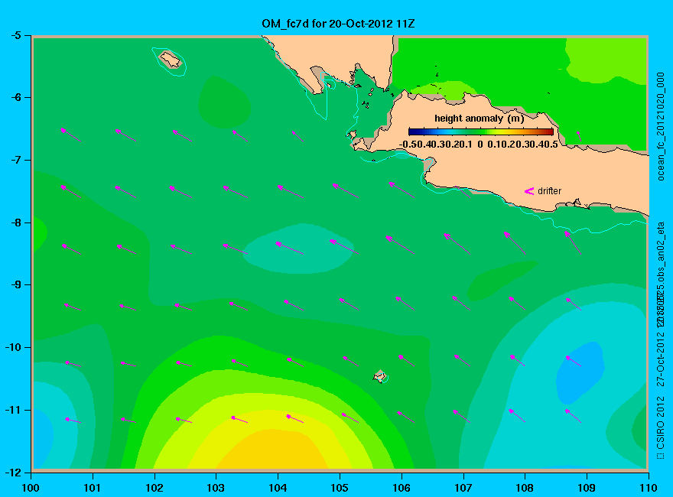The height and width of the screenshot is (497, 673).
Task: Click the y-axis label -12
Action: click(13, 472)
